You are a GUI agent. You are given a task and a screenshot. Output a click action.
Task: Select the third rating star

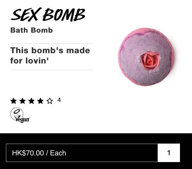(31, 101)
